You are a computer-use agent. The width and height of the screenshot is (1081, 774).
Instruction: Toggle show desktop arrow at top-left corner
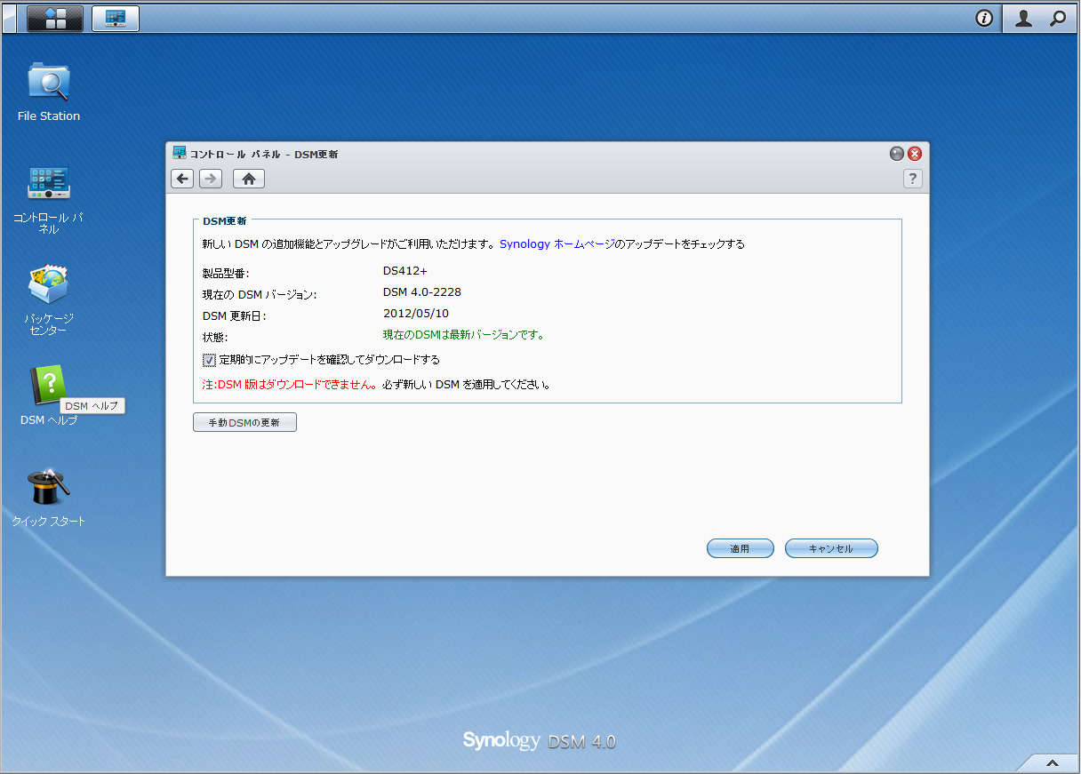(x=9, y=18)
